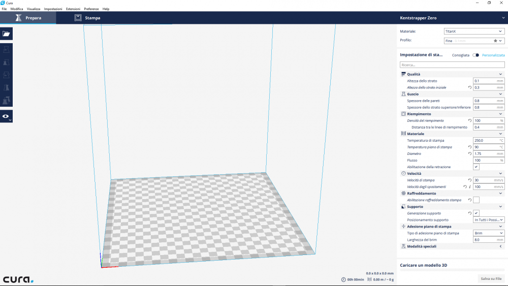Click info icon beside Velocità degli spostamenti
Viewport: 508px width, 286px height.
click(x=470, y=187)
